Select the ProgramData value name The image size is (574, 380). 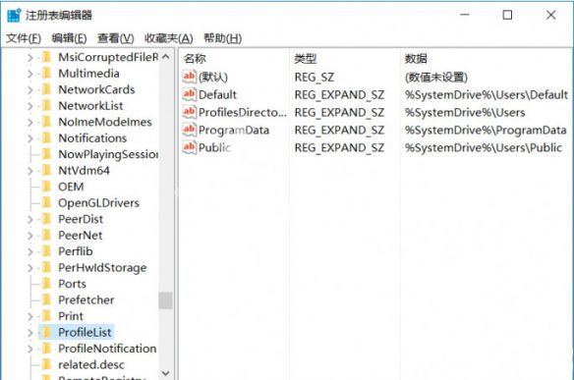[x=234, y=130]
